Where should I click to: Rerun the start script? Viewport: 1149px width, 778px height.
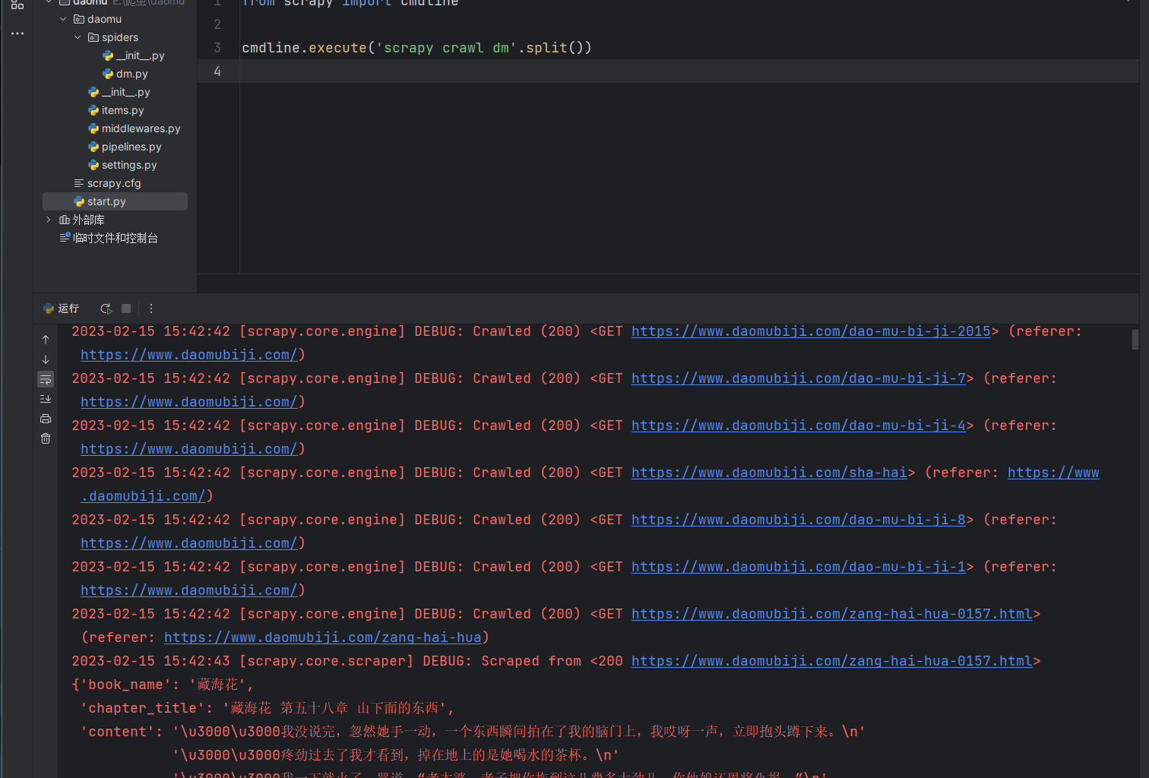coord(106,308)
